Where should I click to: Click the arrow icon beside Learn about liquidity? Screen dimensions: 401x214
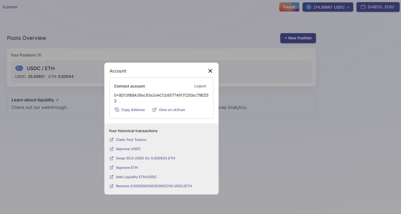(57, 100)
